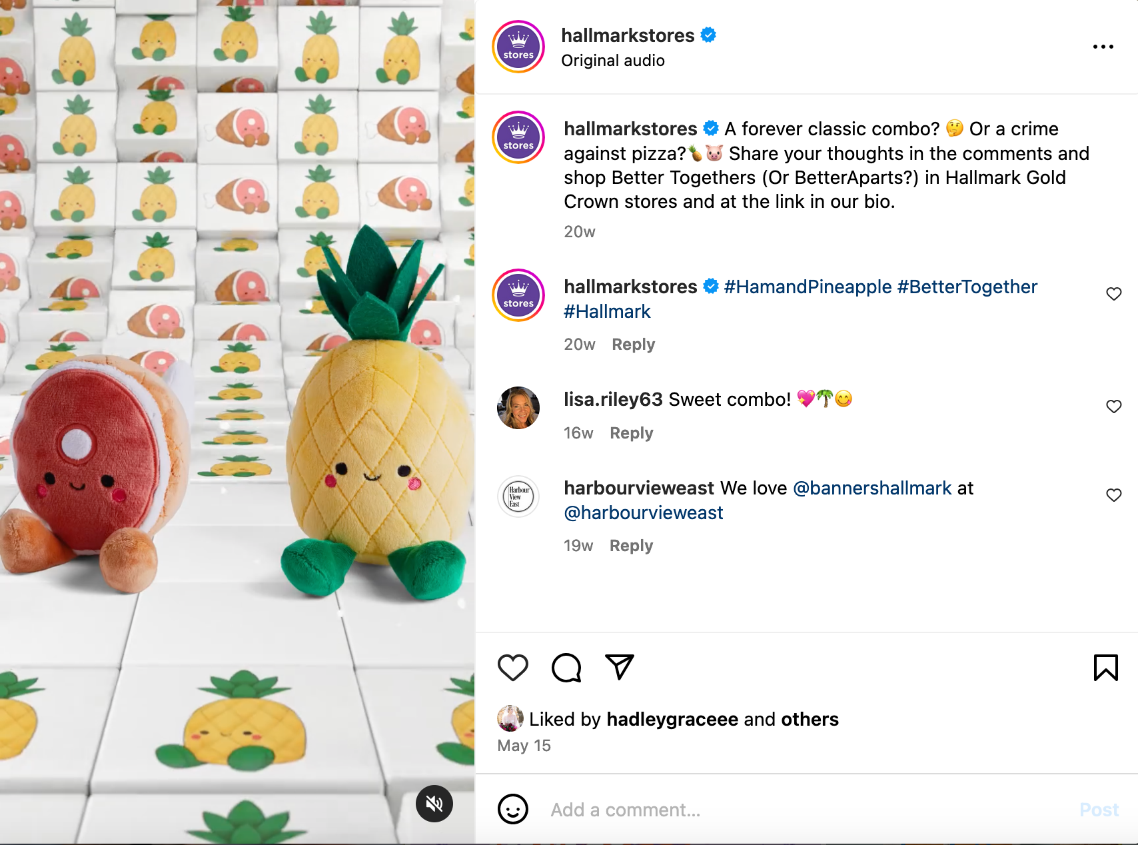Like the harbourvieweast comment
1138x845 pixels.
click(1113, 495)
